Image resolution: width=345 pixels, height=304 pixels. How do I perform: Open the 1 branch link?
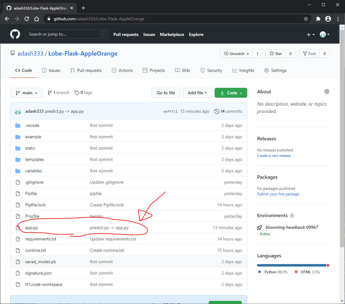pos(58,93)
